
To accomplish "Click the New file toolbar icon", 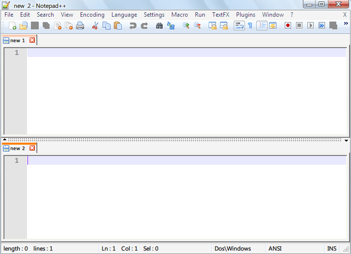I will pos(12,25).
